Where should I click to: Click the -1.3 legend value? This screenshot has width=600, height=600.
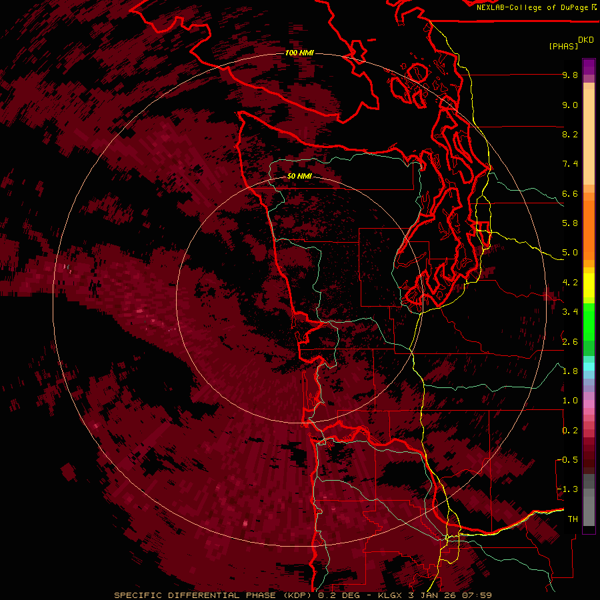point(568,489)
